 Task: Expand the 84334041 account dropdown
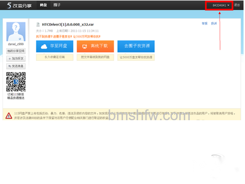pos(220,5)
